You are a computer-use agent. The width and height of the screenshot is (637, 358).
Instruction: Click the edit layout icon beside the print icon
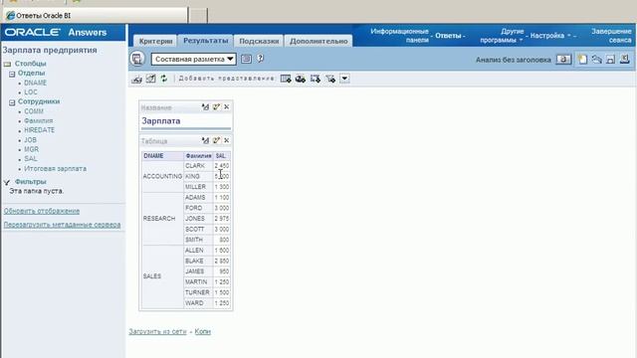[x=150, y=79]
